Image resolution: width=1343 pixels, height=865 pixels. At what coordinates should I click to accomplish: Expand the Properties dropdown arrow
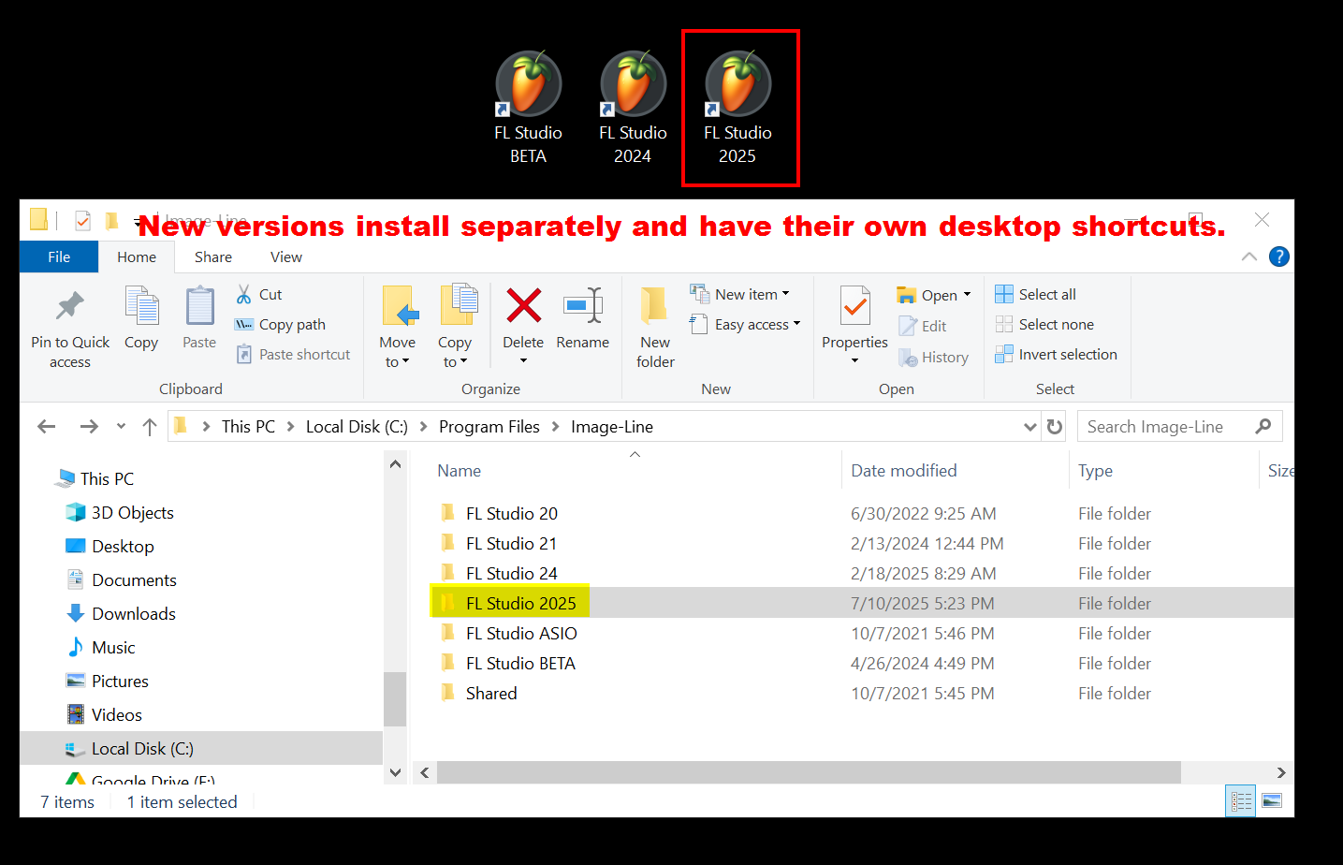coord(854,361)
